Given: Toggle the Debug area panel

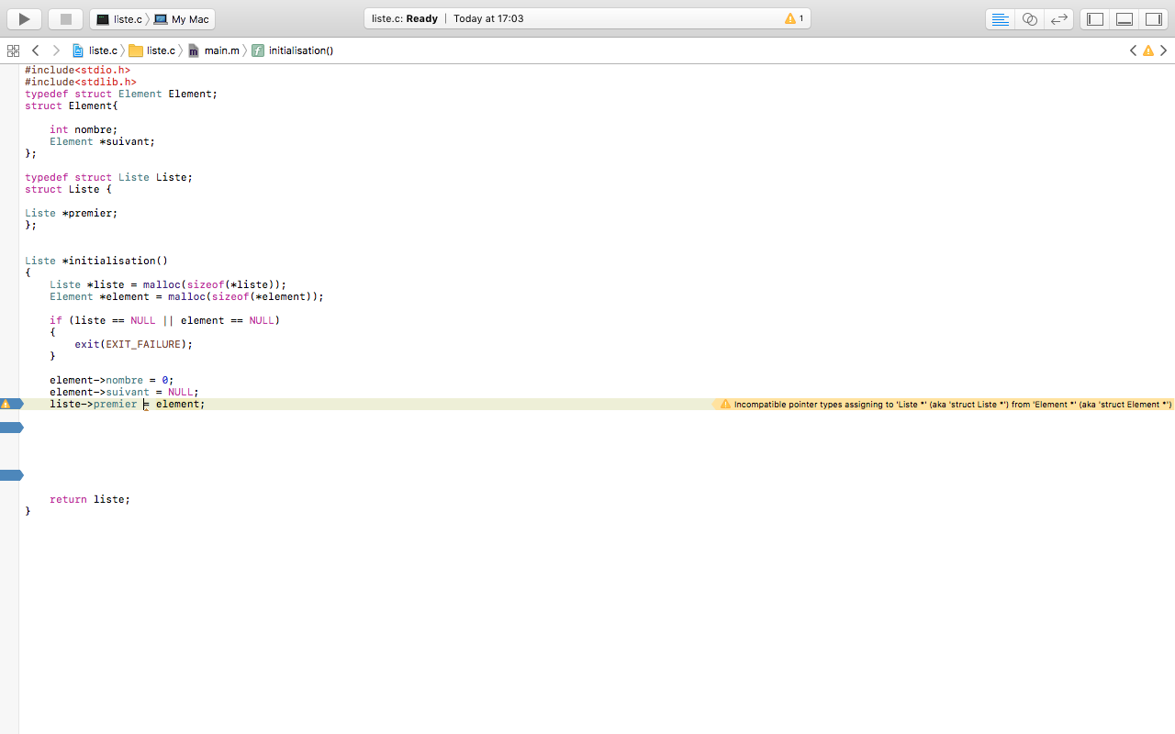Looking at the screenshot, I should [1125, 18].
